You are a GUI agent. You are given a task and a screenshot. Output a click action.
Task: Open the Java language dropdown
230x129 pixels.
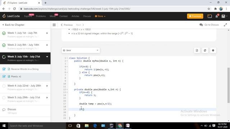pos(80,50)
